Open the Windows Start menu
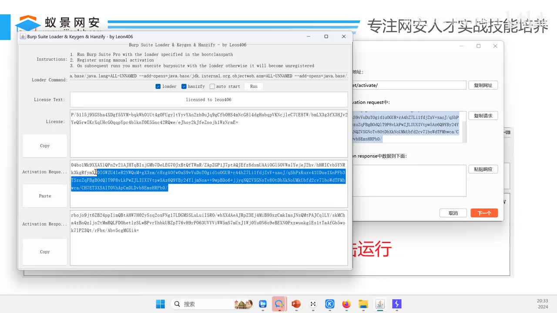Viewport: 557px width, 313px height. click(161, 304)
